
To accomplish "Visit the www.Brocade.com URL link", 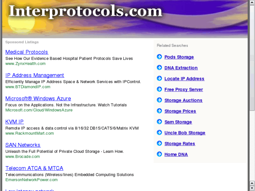I will point(22,157).
